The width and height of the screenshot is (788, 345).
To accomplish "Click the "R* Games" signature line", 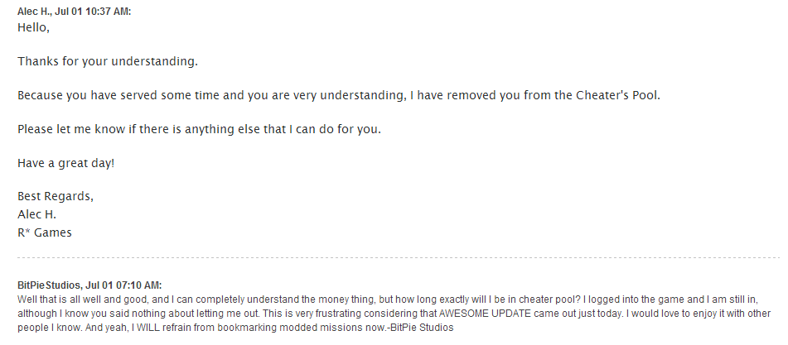I will tap(45, 232).
